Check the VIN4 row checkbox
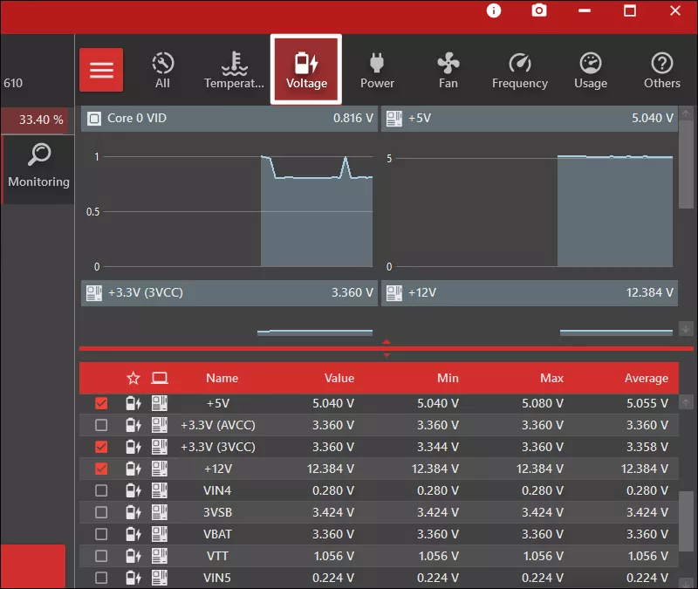Screen dimensions: 698x589 (101, 490)
